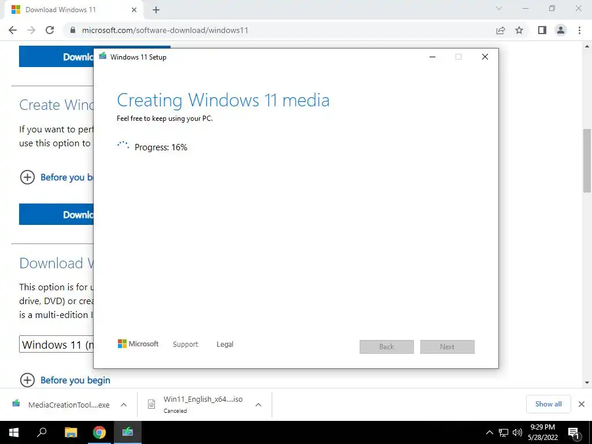The image size is (592, 444).
Task: Open the Legal link in Setup
Action: tap(225, 345)
